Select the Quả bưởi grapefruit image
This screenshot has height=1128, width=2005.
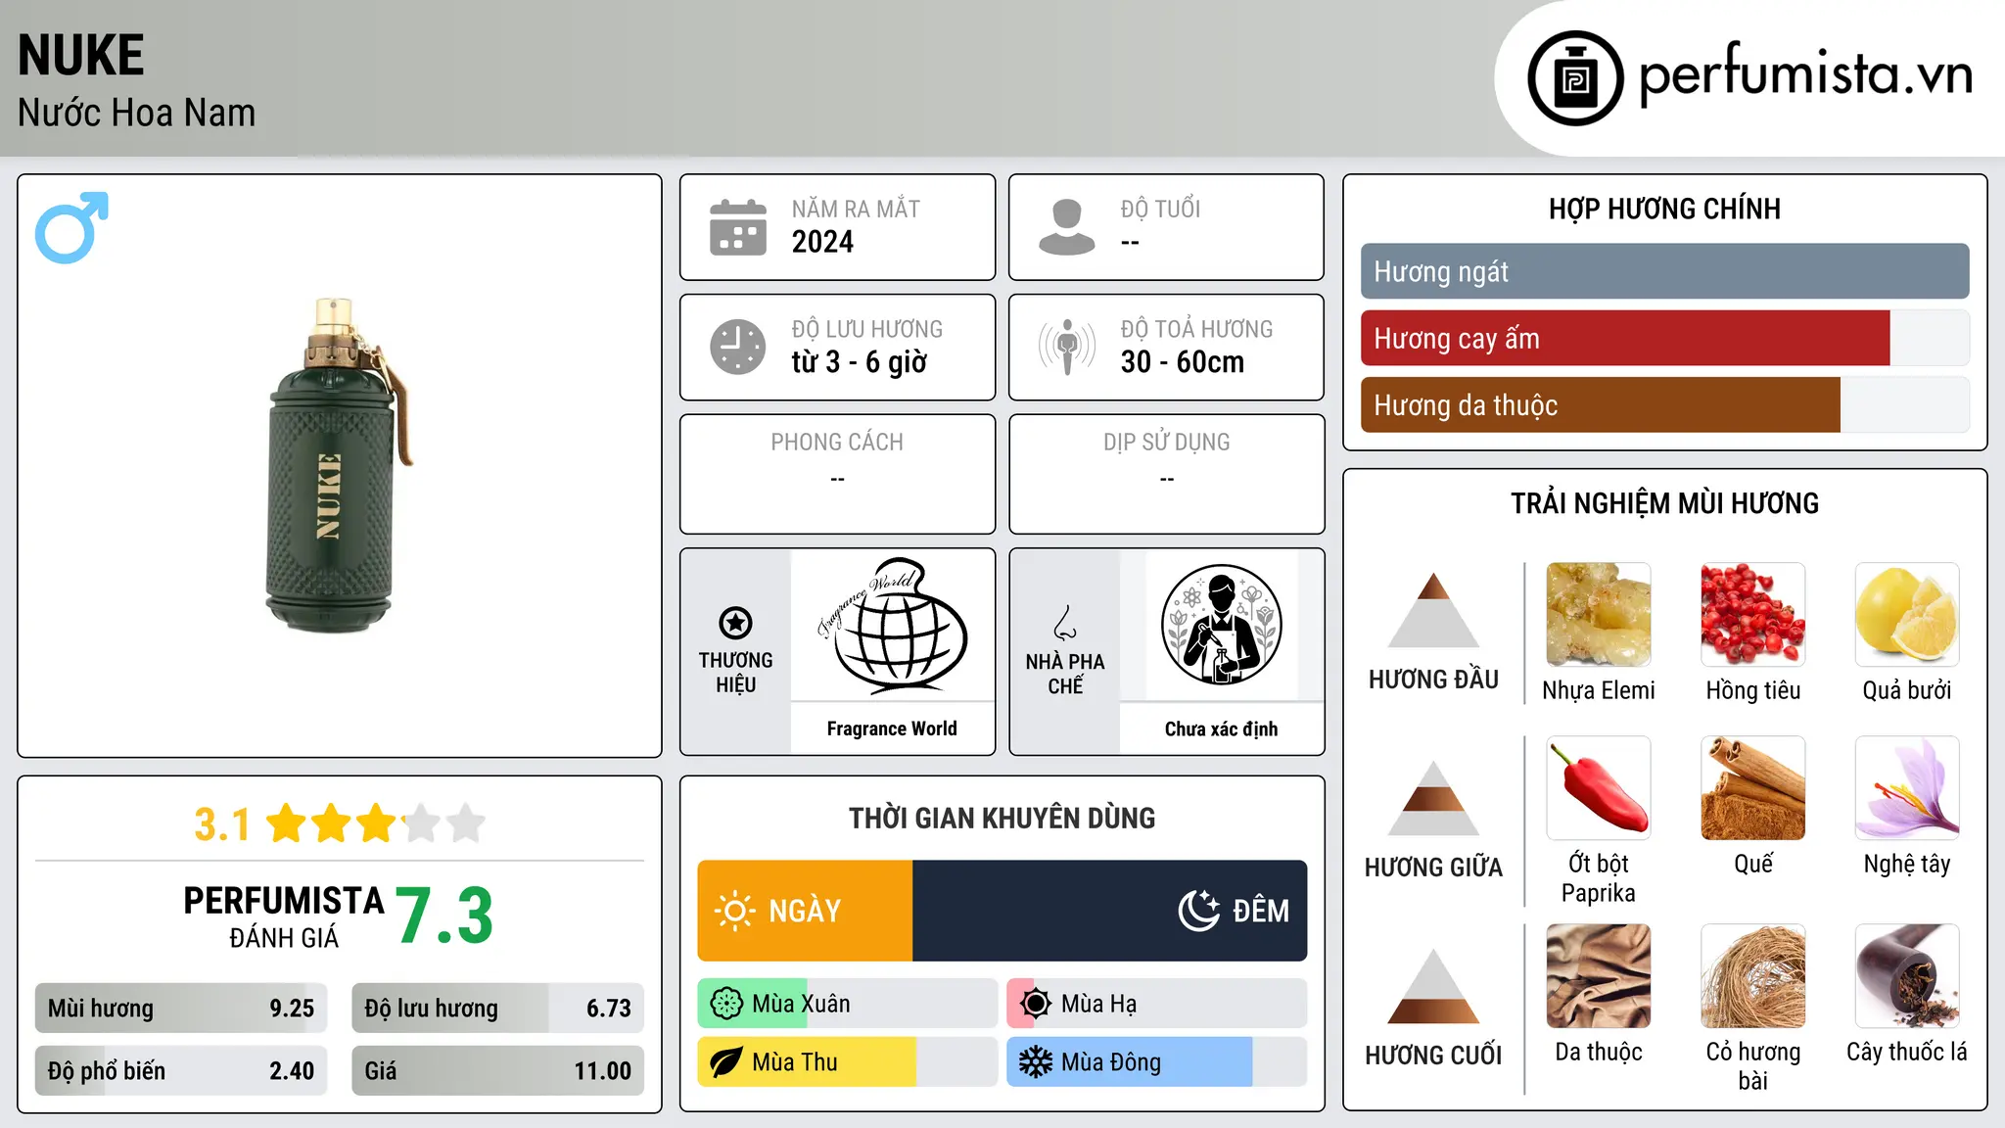(1907, 615)
